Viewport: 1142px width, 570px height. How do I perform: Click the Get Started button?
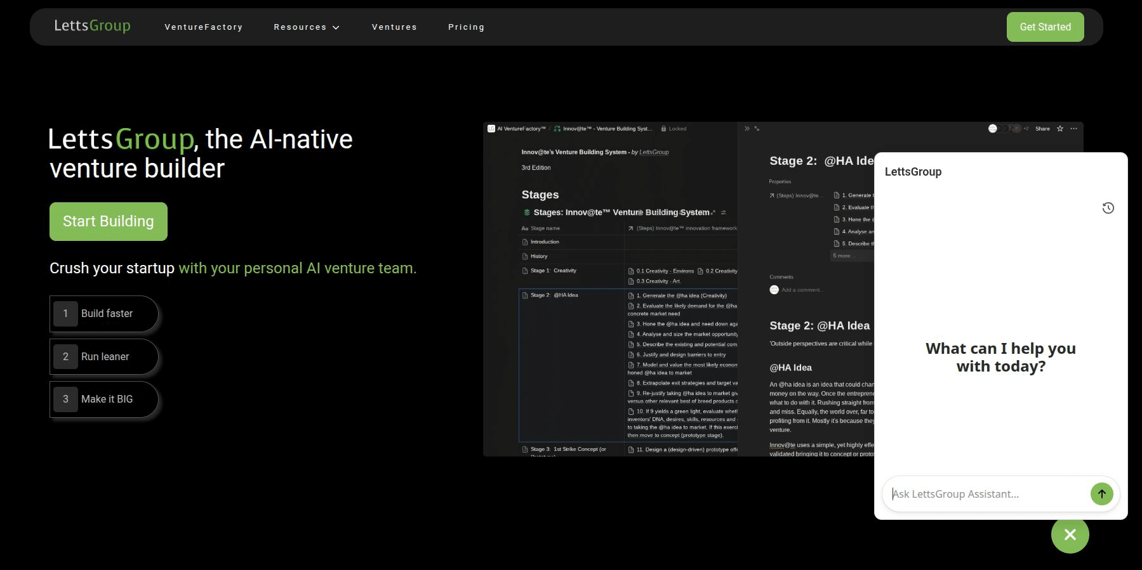pos(1045,27)
